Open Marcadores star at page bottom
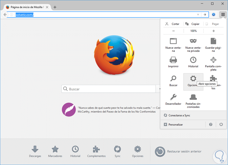Screen dimensions: 228x165 (55, 152)
